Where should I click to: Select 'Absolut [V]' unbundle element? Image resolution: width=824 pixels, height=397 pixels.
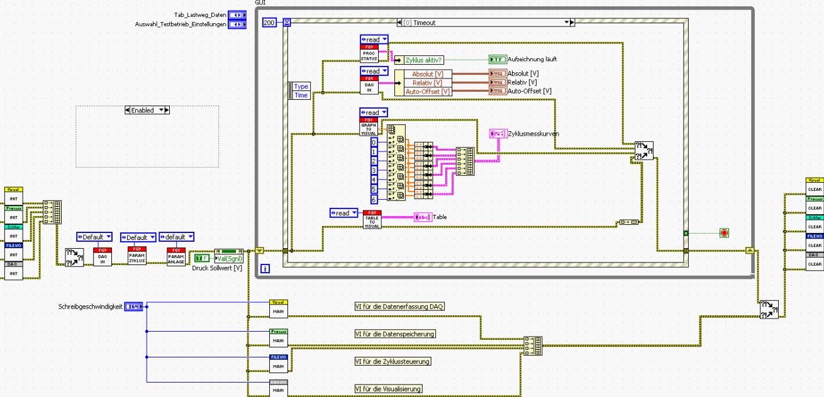pyautogui.click(x=427, y=74)
